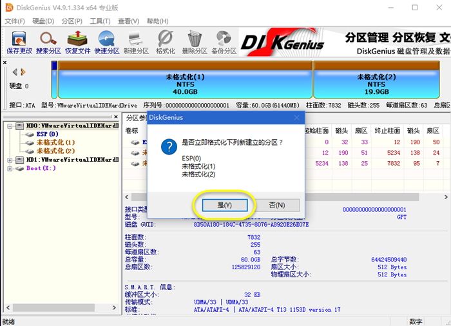This screenshot has width=451, height=326.
Task: Select the 19.9GB 未格式化(2) partition bar
Action: [376, 80]
